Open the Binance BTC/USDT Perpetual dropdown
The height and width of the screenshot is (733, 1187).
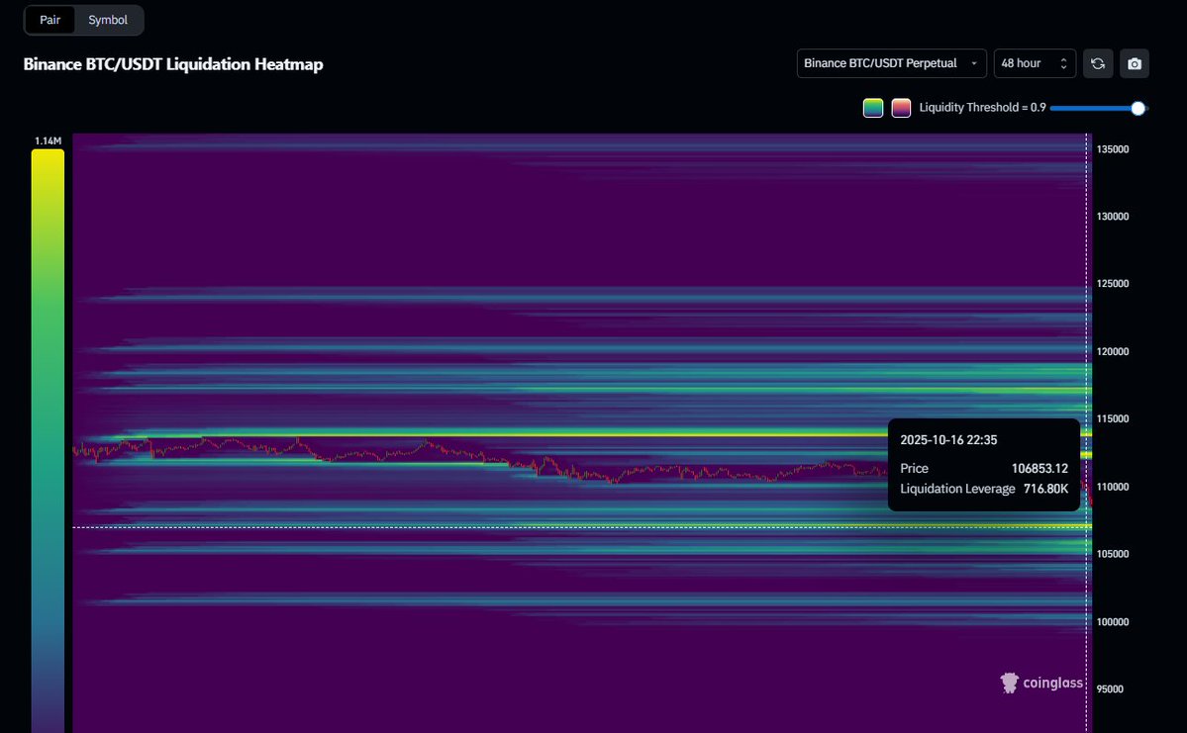point(891,63)
